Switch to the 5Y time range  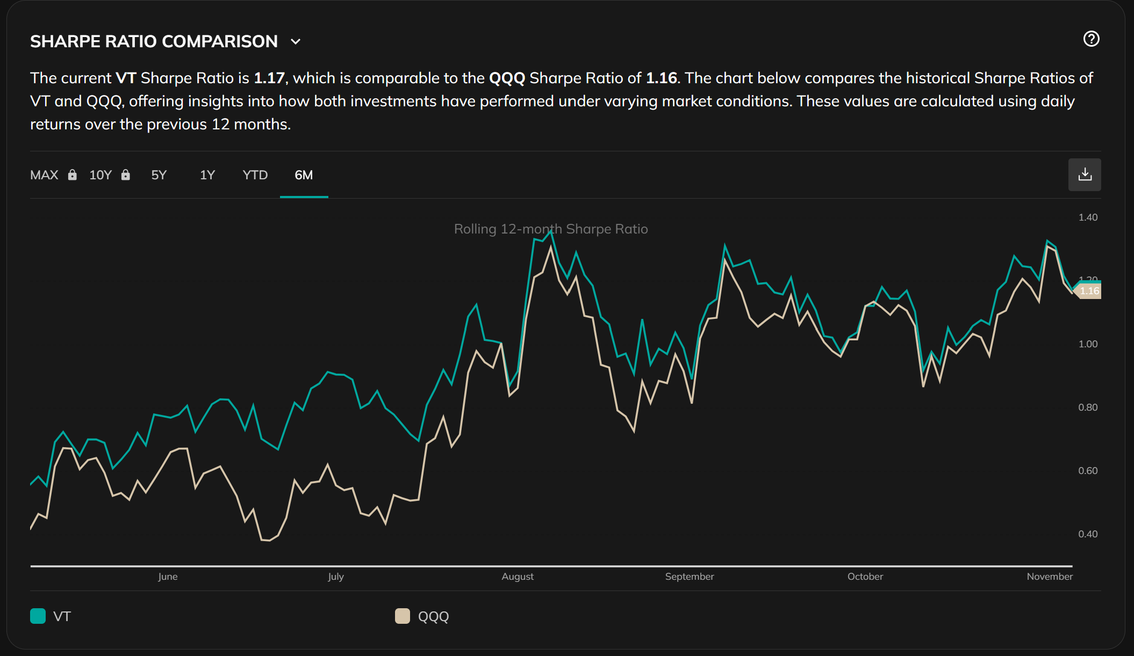159,175
